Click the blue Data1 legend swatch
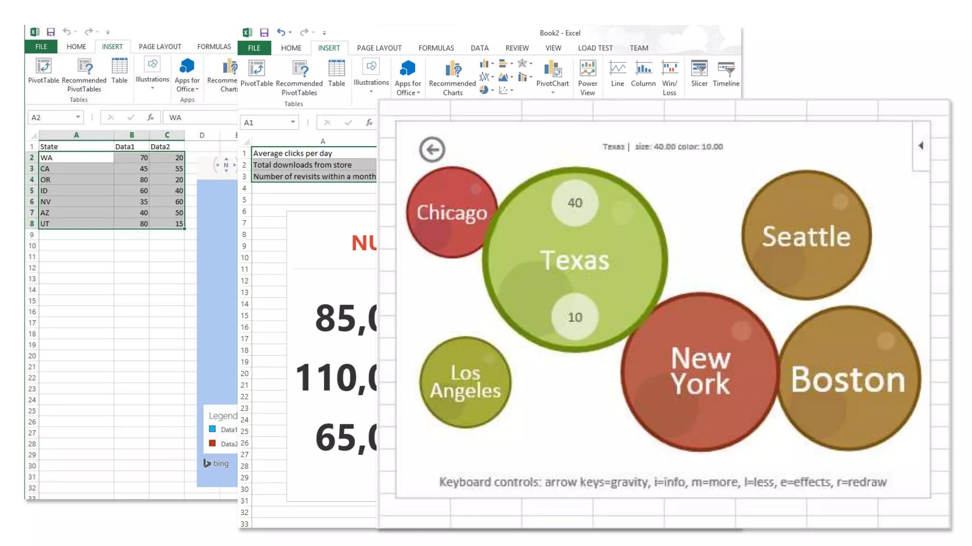 tap(213, 429)
